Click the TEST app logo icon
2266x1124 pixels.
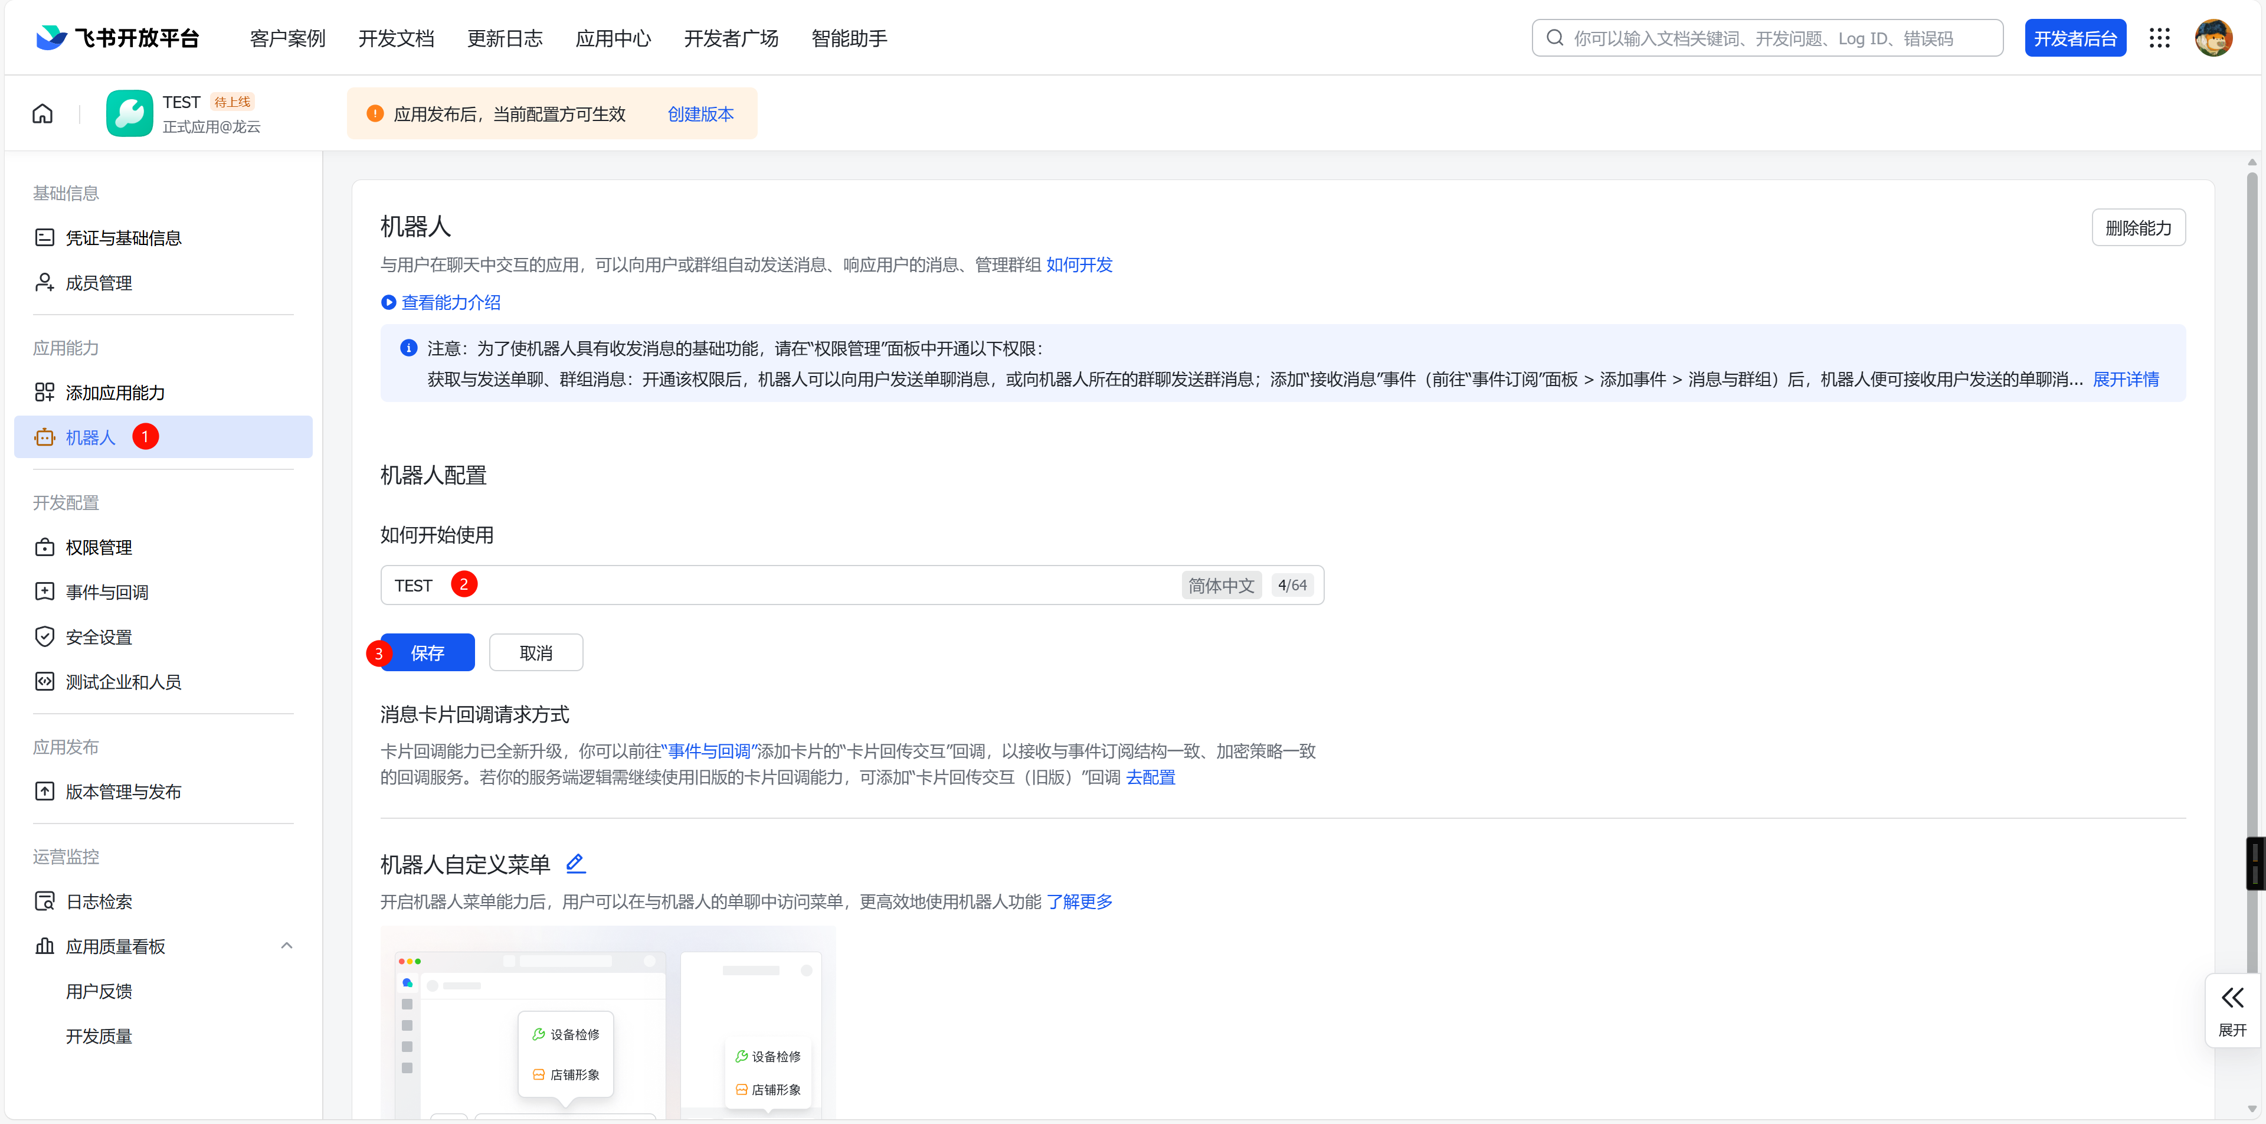pyautogui.click(x=129, y=113)
